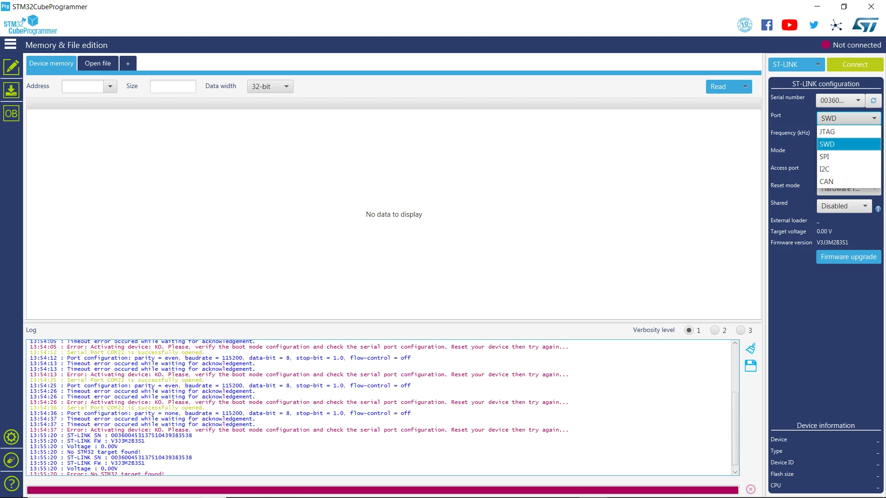Screen dimensions: 886x498
Task: Collapse the Port SWD dropdown
Action: (849, 119)
